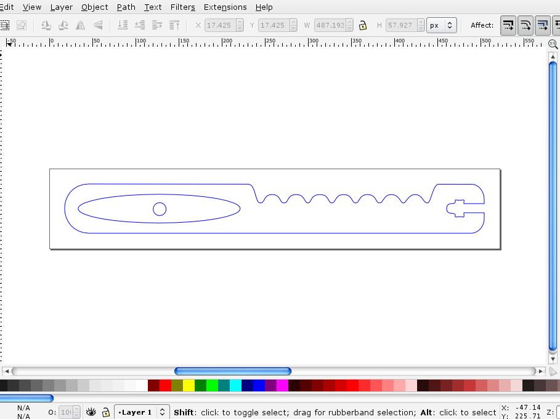Click the horizontal canvas scrollbar thumb
Image resolution: width=560 pixels, height=419 pixels.
233,371
